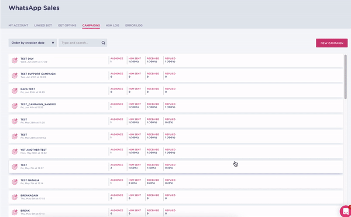Image resolution: width=351 pixels, height=217 pixels.
Task: Switch to the Linked Bot tab
Action: click(x=43, y=25)
